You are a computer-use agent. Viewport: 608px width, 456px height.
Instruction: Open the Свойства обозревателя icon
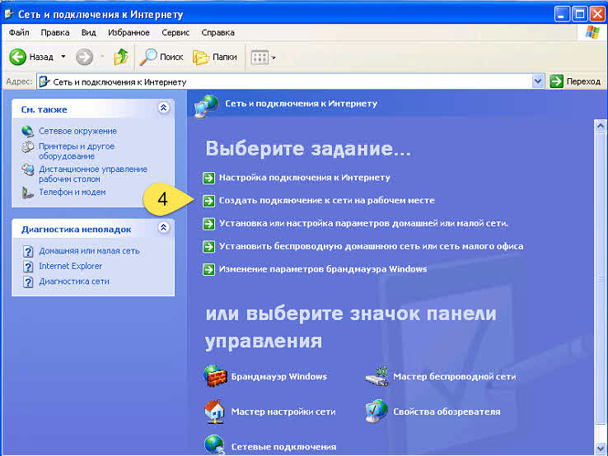point(376,411)
